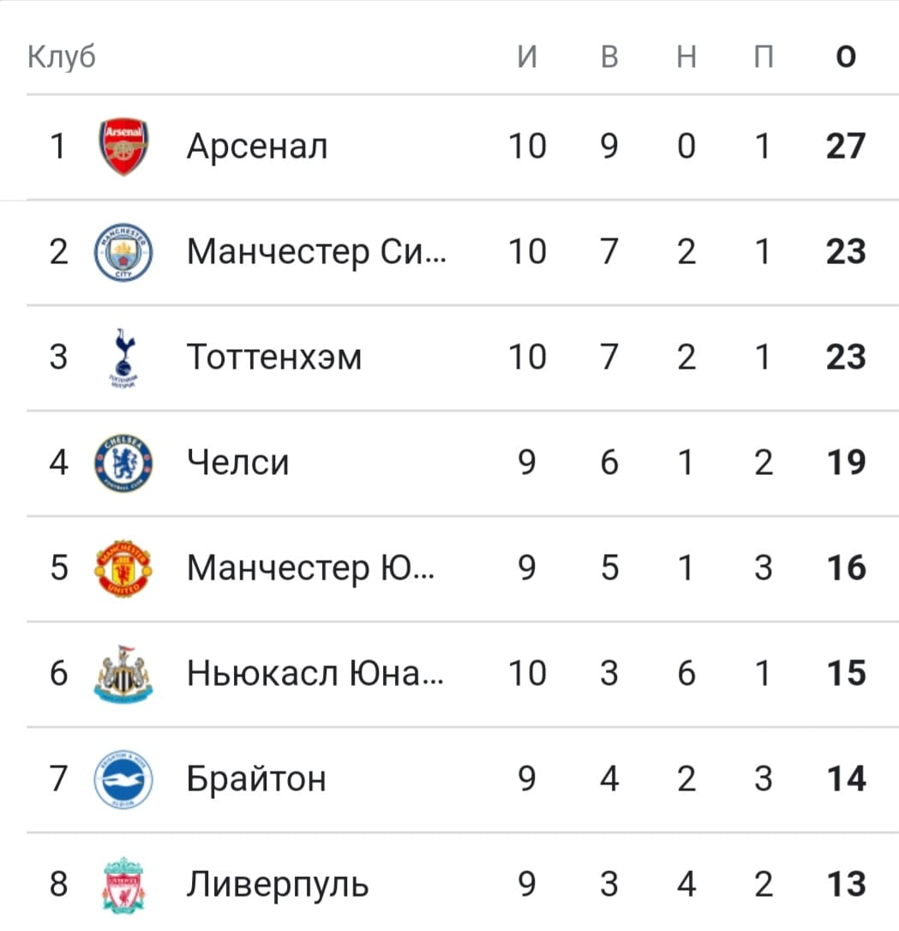Click the Arsenal club crest
Screen dimensions: 899x931
coord(123,147)
